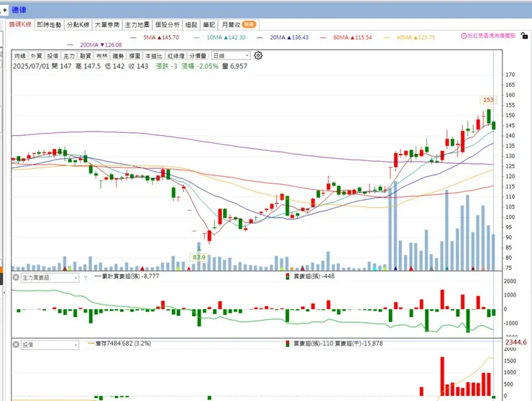This screenshot has width=532, height=401.
Task: Click the 10MA legend line
Action: coord(219,37)
